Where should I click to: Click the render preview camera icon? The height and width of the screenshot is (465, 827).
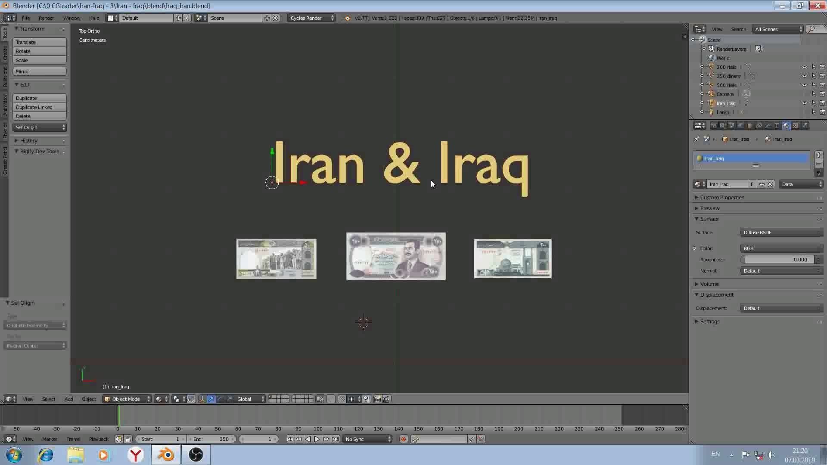(377, 399)
